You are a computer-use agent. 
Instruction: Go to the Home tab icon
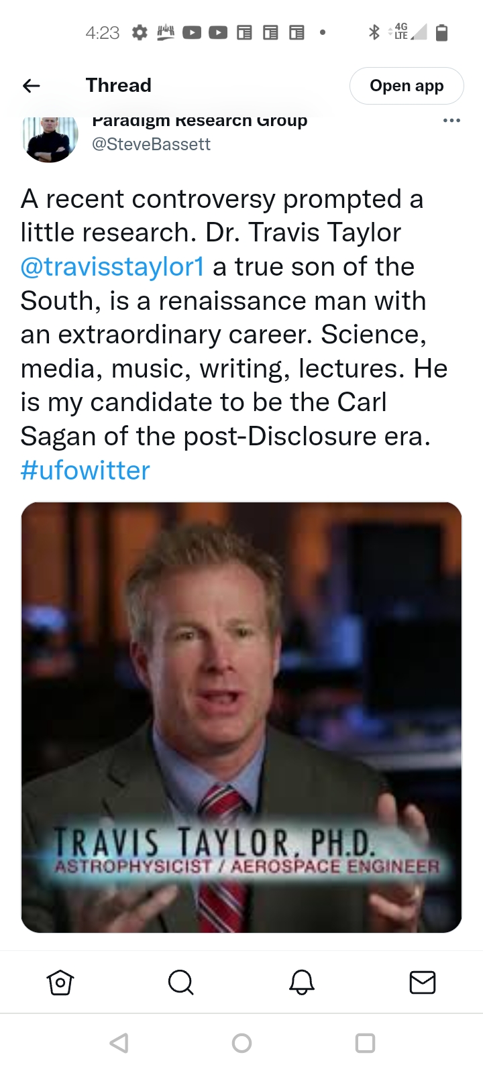click(x=60, y=982)
